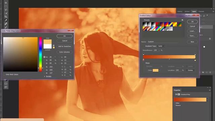The height and width of the screenshot is (121, 215).
Task: Switch to the Actions tab
Action: (x=187, y=11)
